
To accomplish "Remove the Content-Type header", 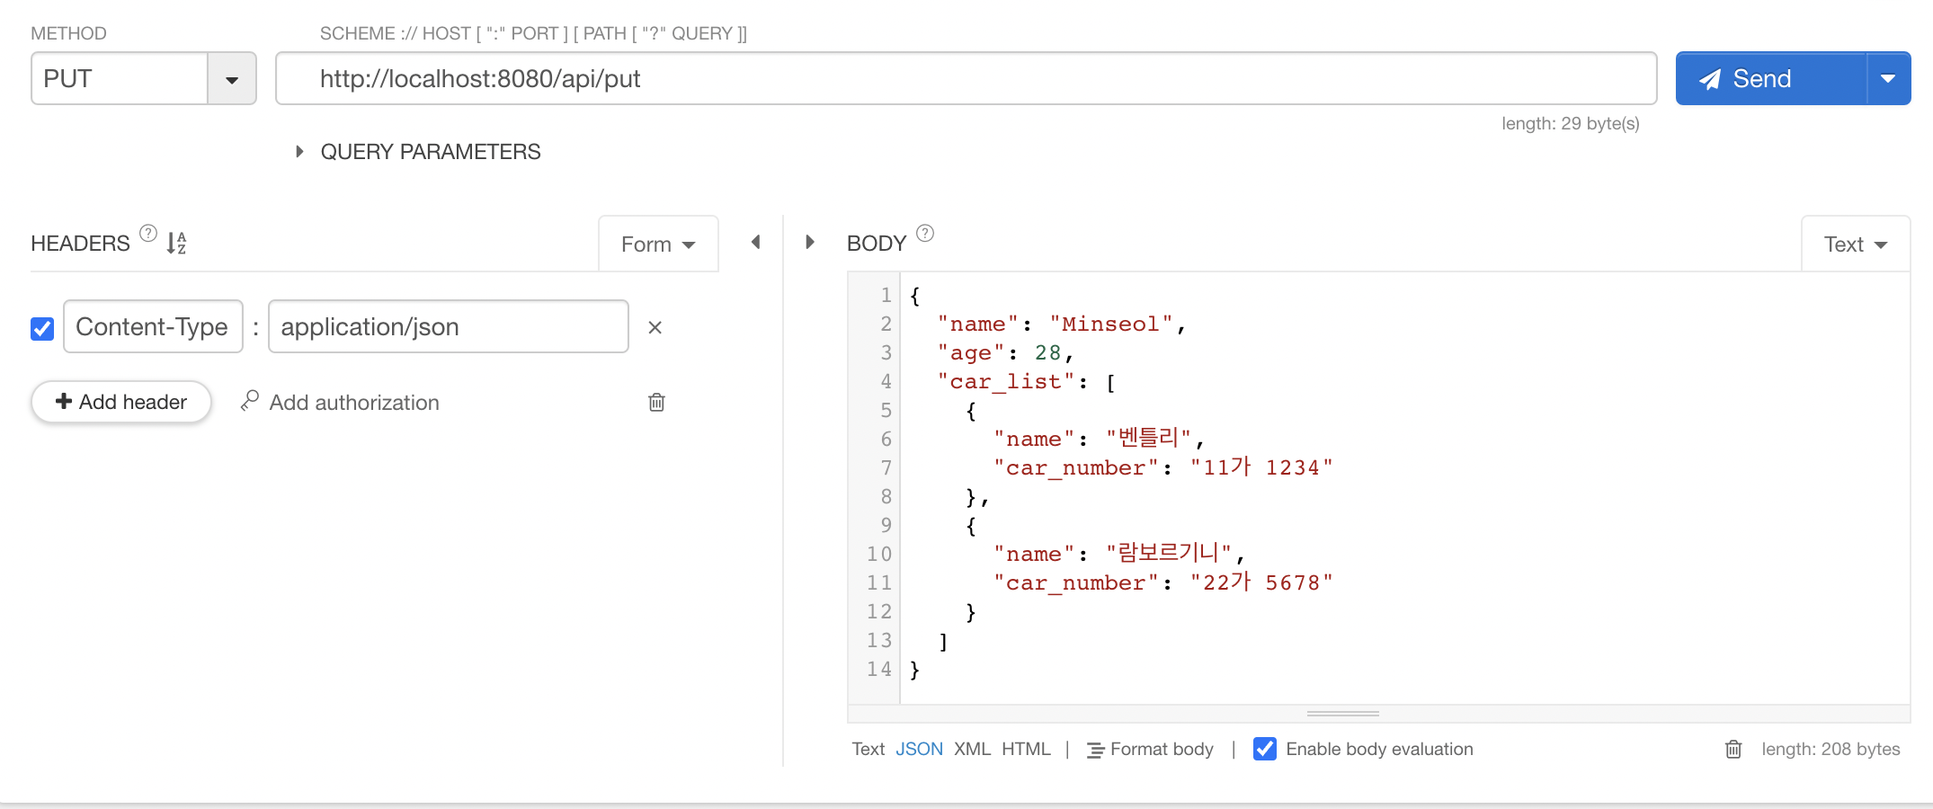I will 655,327.
